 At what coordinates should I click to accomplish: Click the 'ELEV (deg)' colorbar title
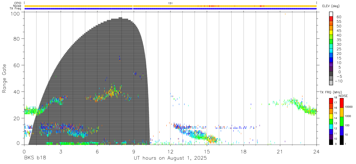coord(331,6)
